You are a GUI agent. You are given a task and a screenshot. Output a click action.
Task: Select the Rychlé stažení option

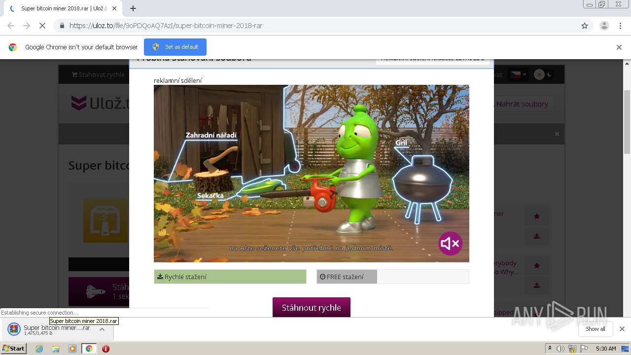(x=230, y=277)
